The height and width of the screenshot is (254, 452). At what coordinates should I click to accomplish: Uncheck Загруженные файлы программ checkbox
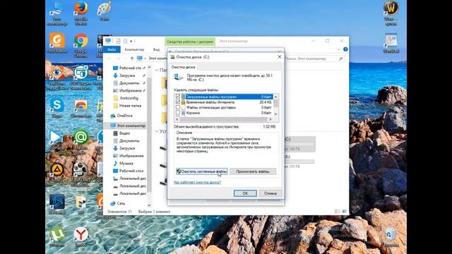(x=178, y=97)
